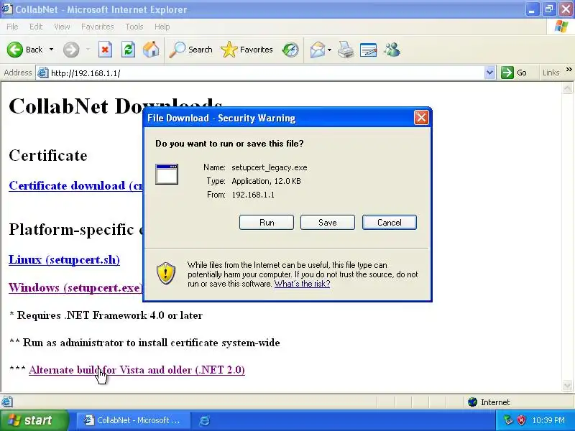This screenshot has height=431, width=575.
Task: Open the Tools menu
Action: 134,27
